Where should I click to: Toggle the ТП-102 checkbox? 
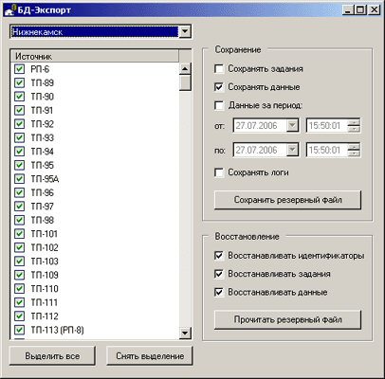(19, 247)
